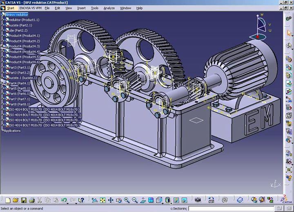The image size is (294, 212).
Task: Select the first ISO 4014 BOLT M18x70 entry
Action: (44, 109)
